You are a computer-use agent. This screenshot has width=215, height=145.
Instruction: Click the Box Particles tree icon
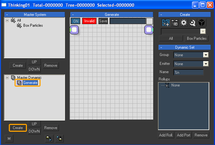coord(19,25)
